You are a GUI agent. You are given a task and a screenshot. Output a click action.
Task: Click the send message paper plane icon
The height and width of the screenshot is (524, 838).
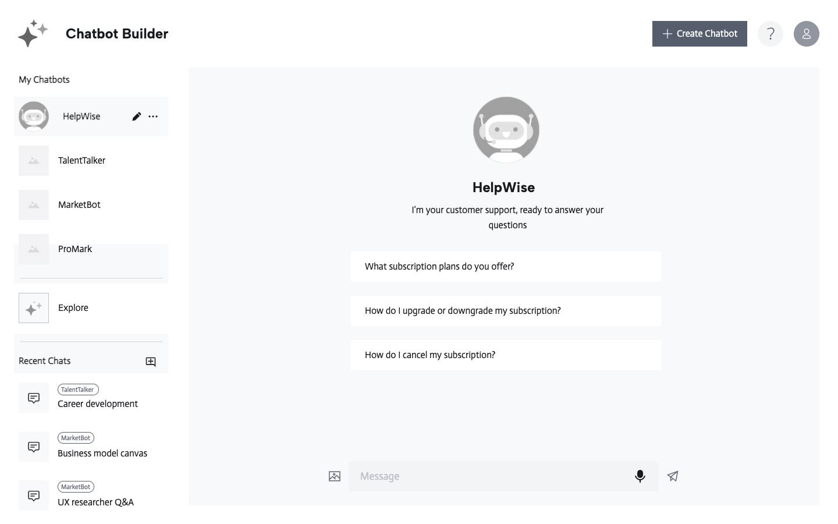point(673,476)
